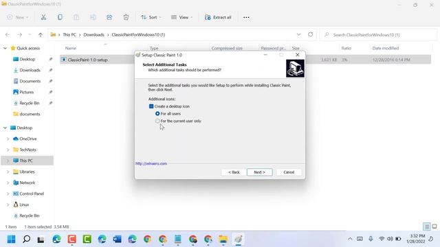Click the Wi-Fi network tray icon

[x=382, y=239]
